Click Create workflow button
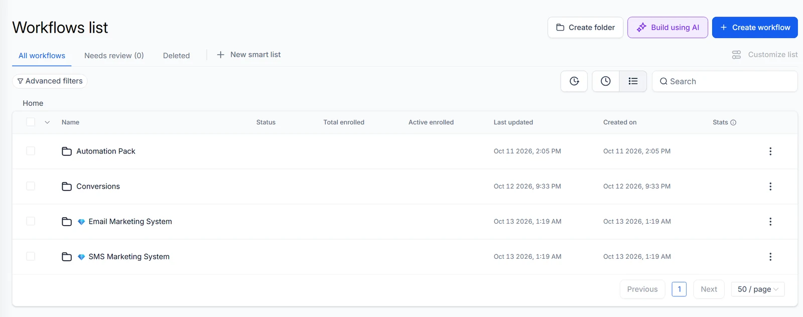 (x=755, y=28)
